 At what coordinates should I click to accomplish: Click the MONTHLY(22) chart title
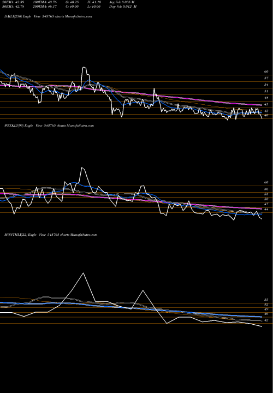(51, 235)
